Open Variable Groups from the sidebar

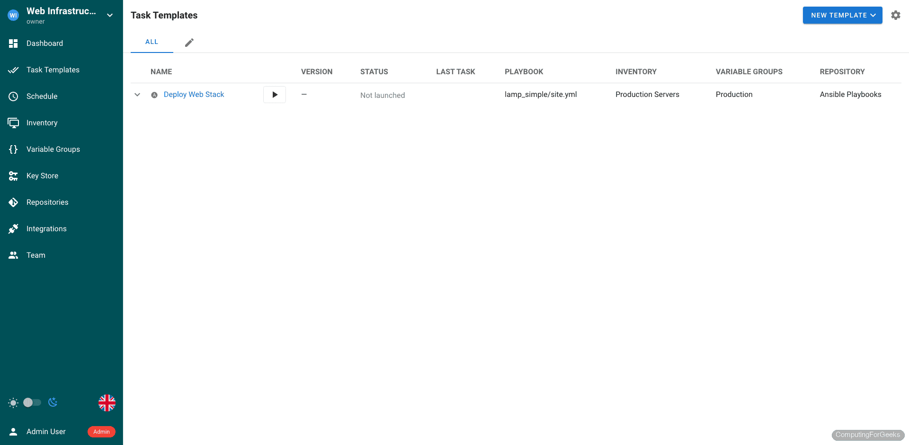(x=53, y=149)
